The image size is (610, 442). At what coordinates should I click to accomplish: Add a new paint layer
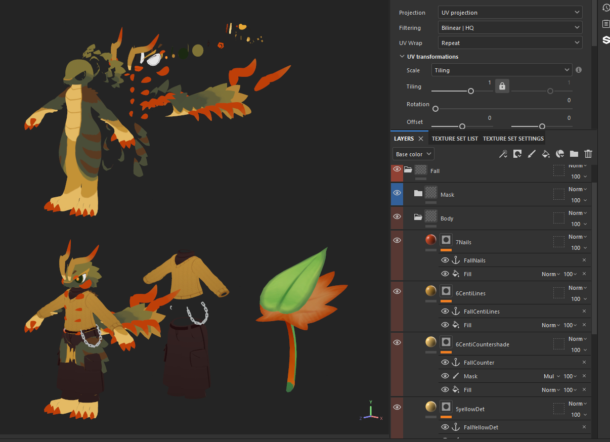[532, 154]
